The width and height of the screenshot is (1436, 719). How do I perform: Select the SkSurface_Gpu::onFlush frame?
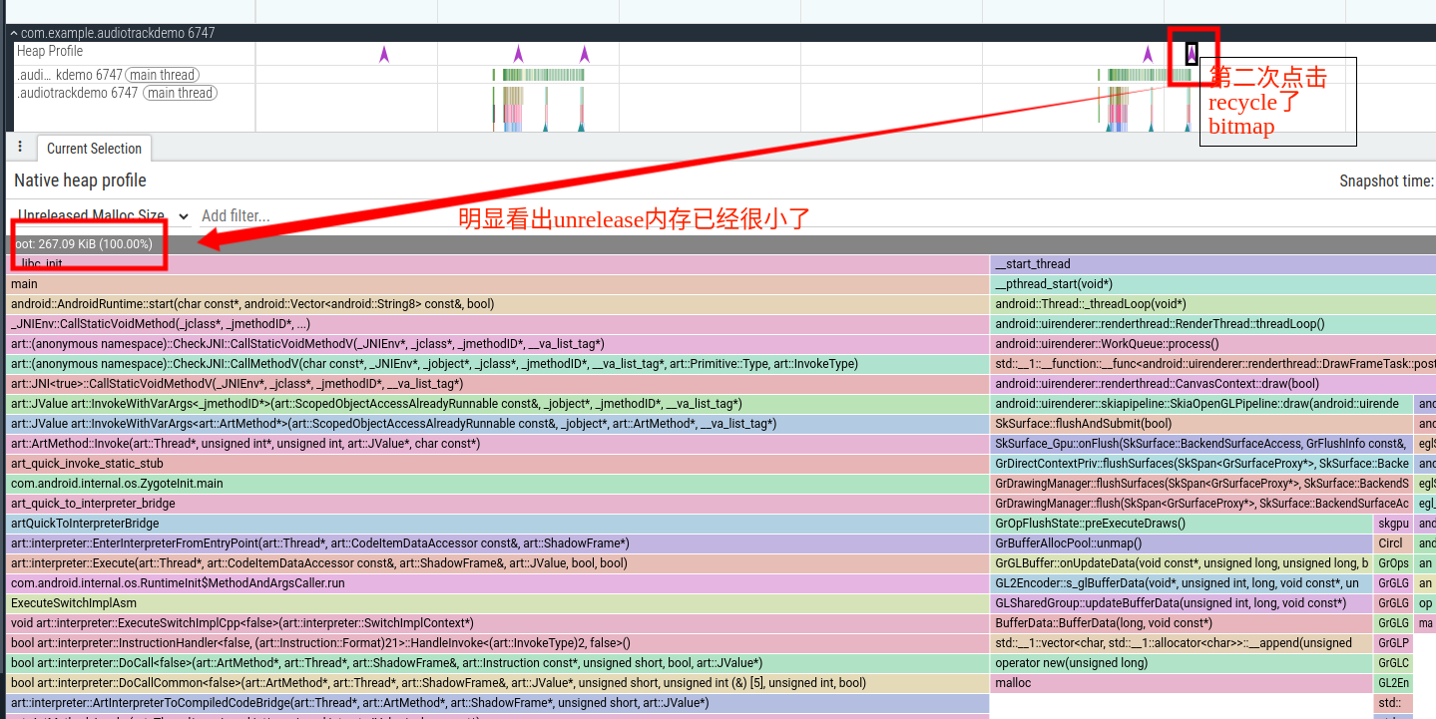click(x=1202, y=444)
